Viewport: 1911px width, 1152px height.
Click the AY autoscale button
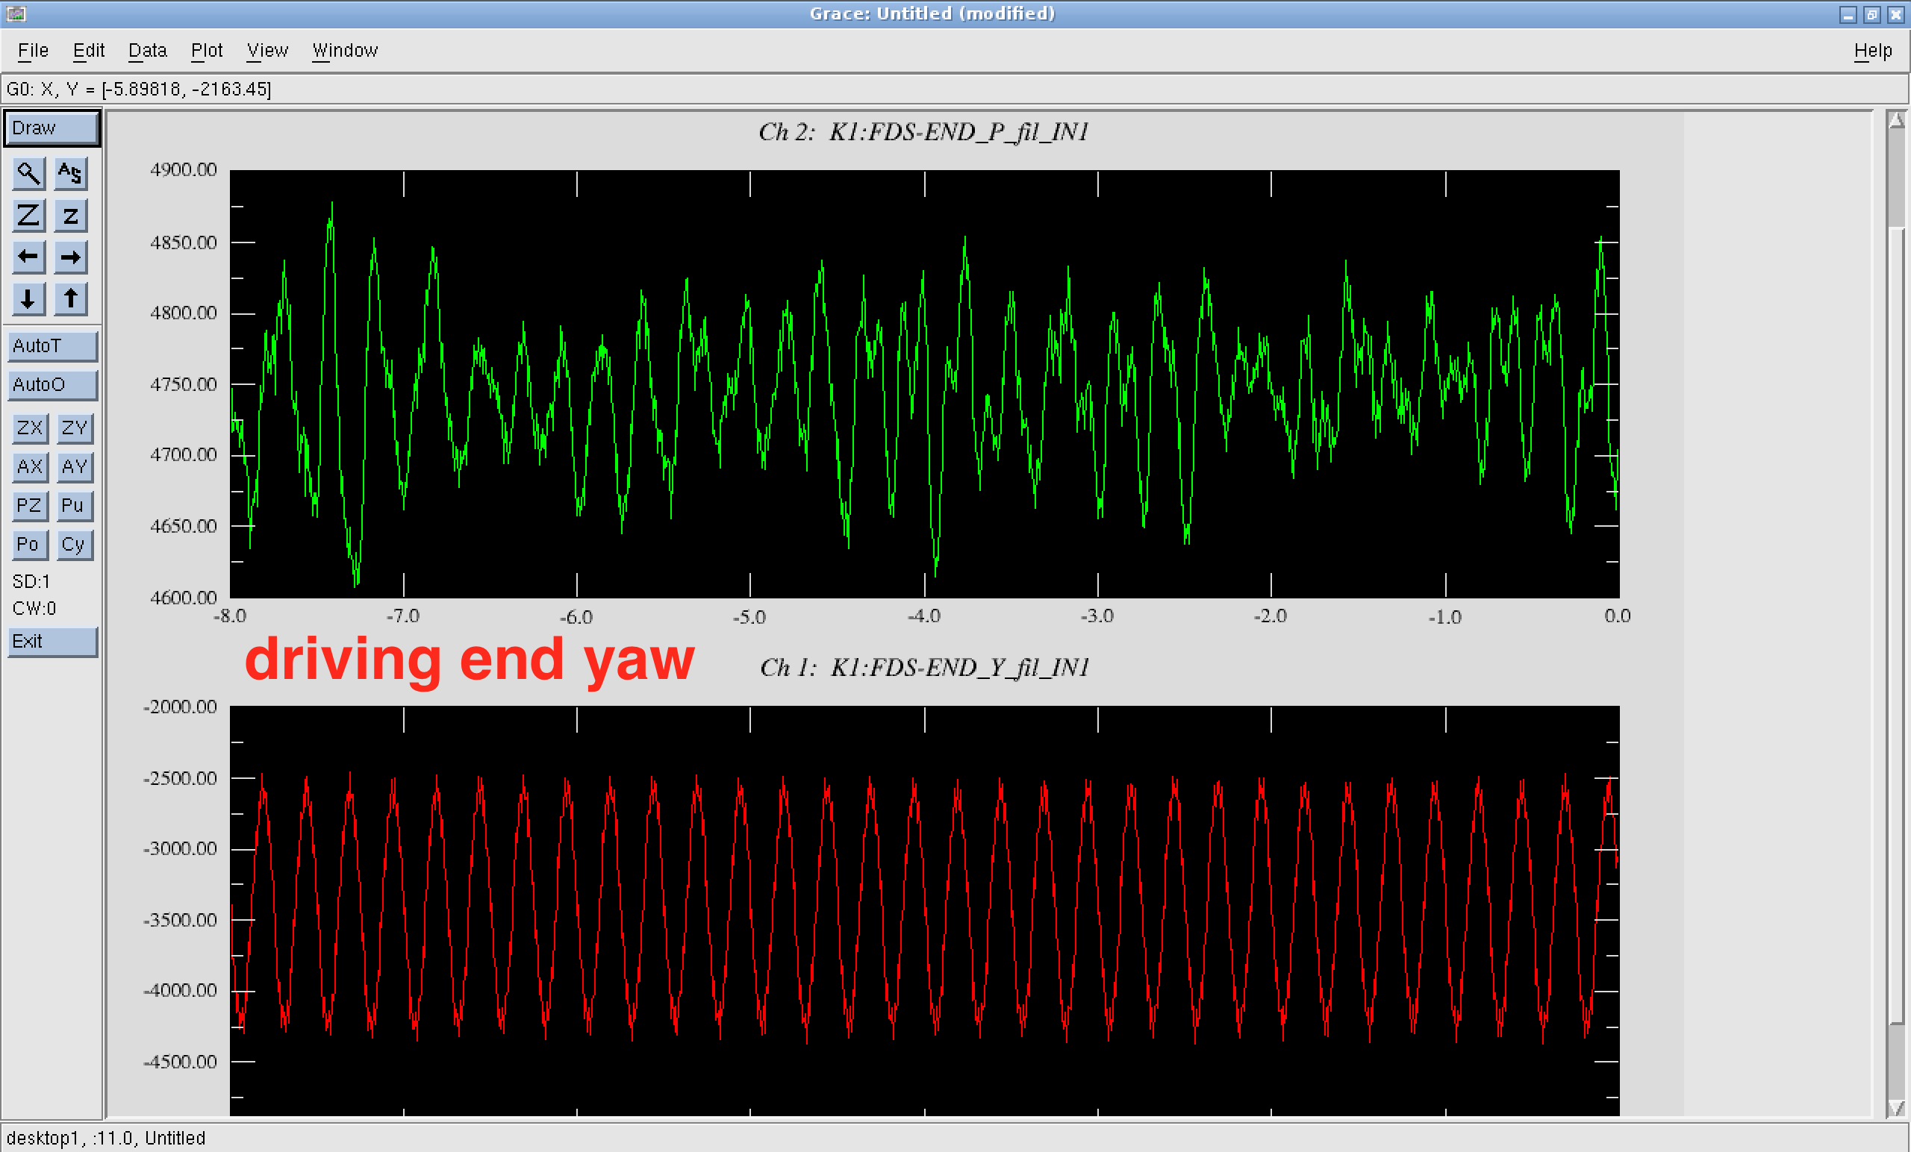(x=75, y=466)
